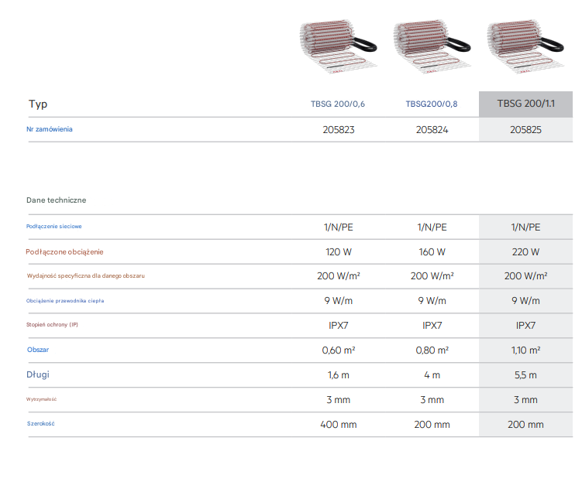
Task: Click the 'Podłączenie sieciowe' label
Action: coord(53,227)
